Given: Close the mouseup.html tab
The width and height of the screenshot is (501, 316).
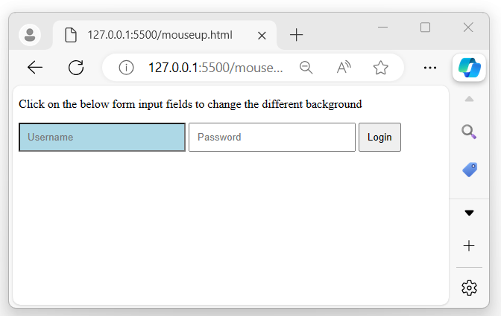Looking at the screenshot, I should (262, 35).
